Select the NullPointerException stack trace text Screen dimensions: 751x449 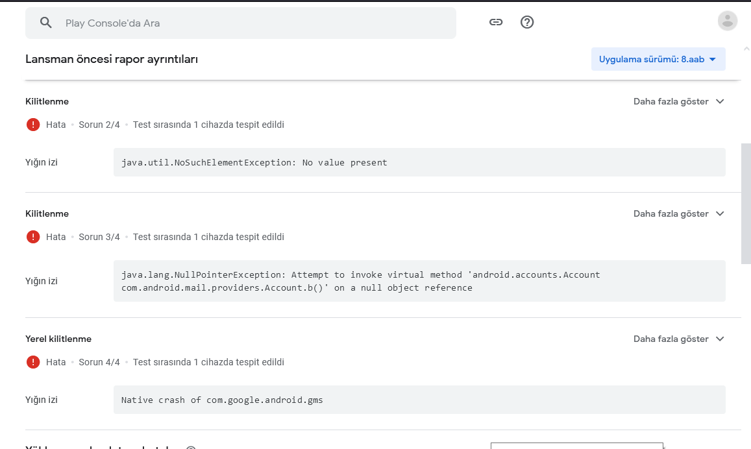[361, 281]
